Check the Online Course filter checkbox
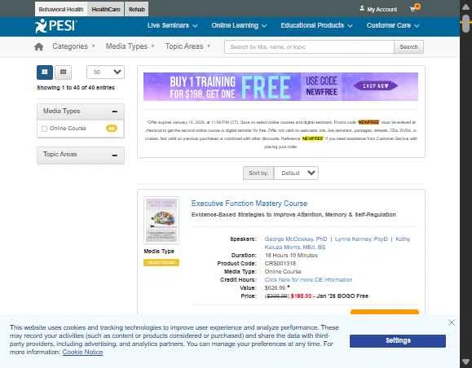472x368 pixels. (44, 129)
